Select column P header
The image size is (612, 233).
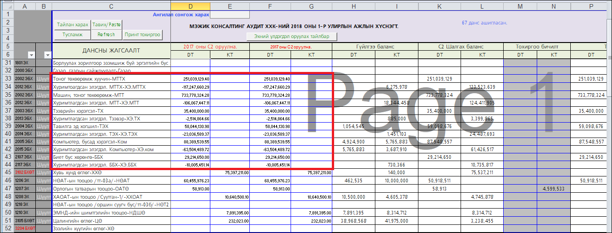(591, 6)
